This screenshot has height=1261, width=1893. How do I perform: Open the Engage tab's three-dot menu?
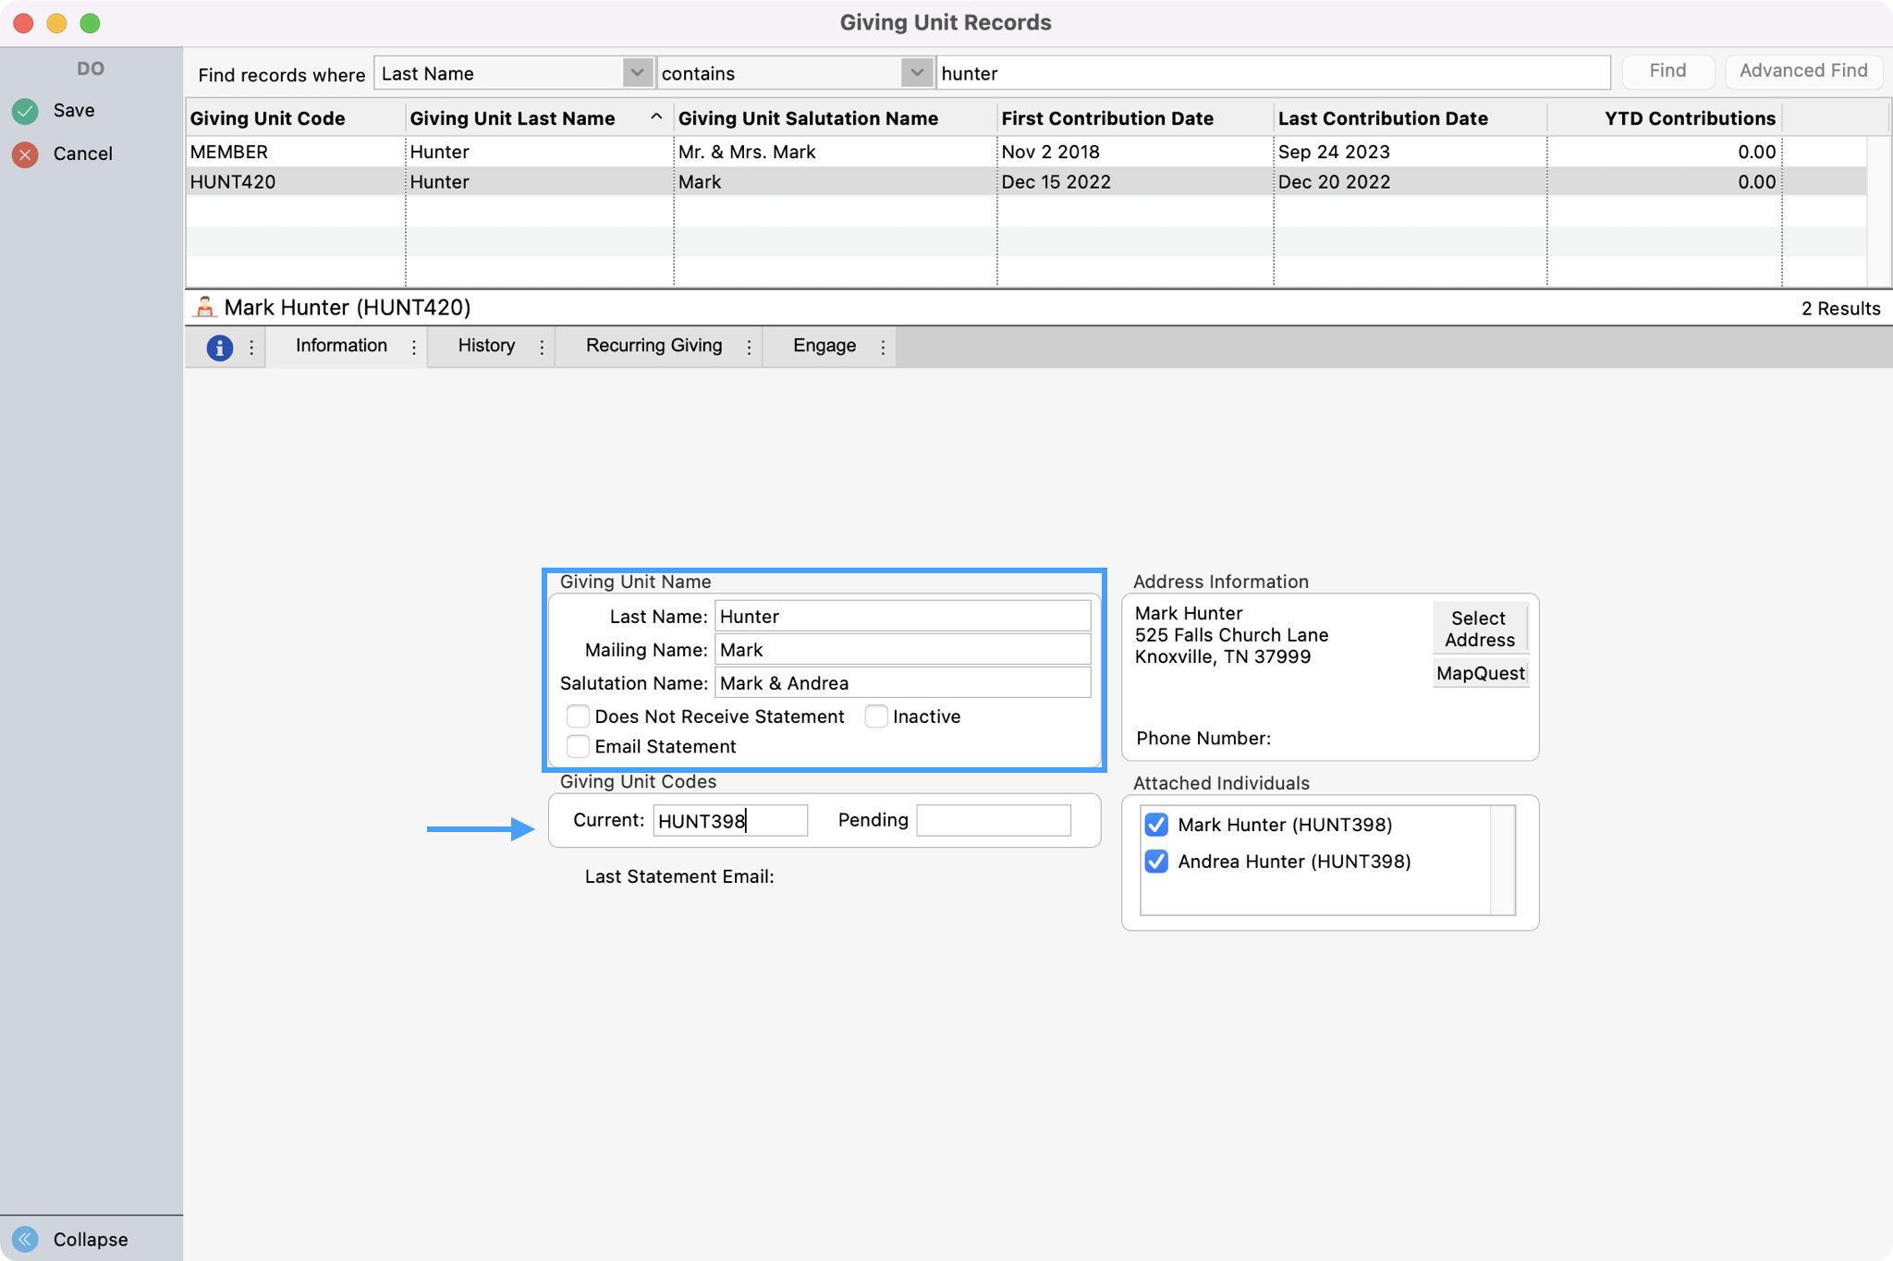(x=883, y=348)
